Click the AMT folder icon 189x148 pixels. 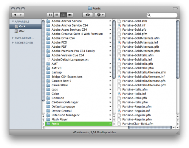pyautogui.click(x=48, y=64)
